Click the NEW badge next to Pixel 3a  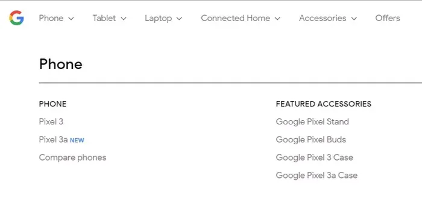pyautogui.click(x=77, y=140)
